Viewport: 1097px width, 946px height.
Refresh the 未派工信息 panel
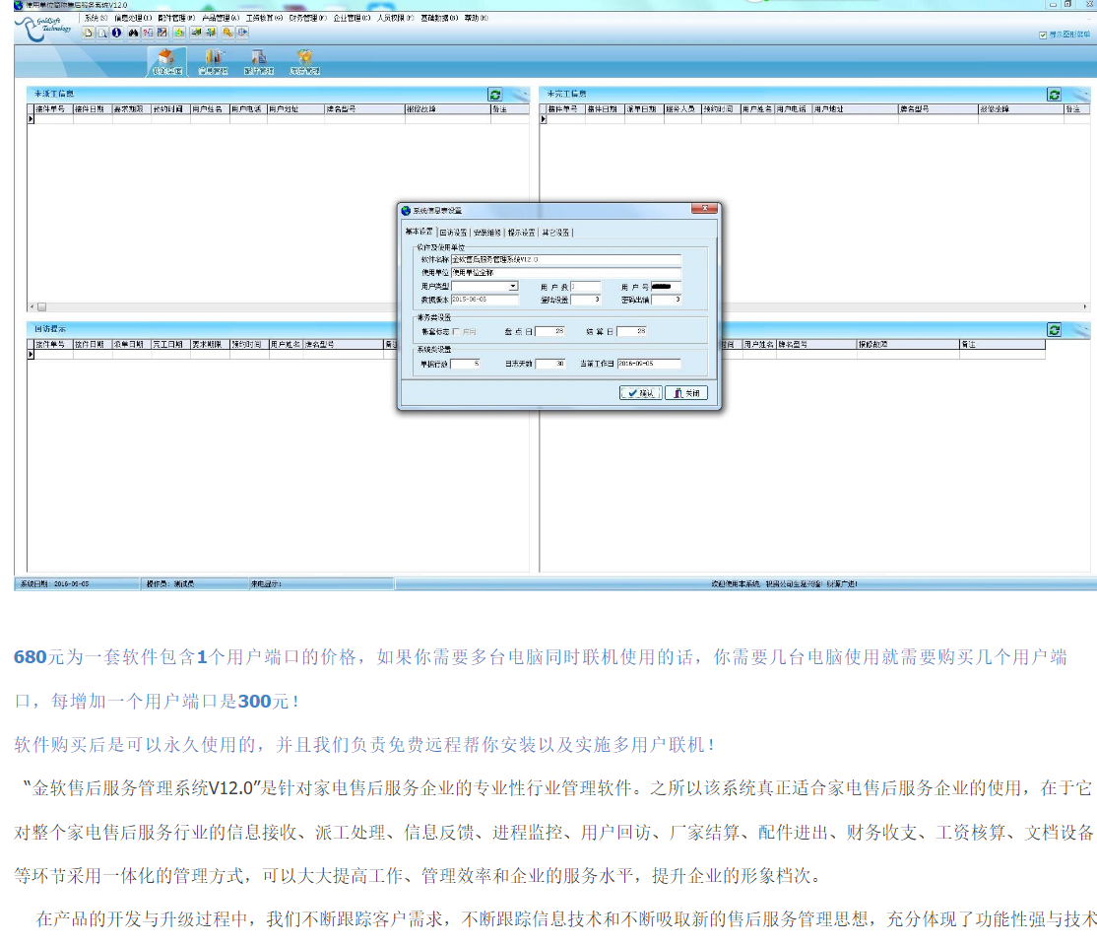point(495,95)
